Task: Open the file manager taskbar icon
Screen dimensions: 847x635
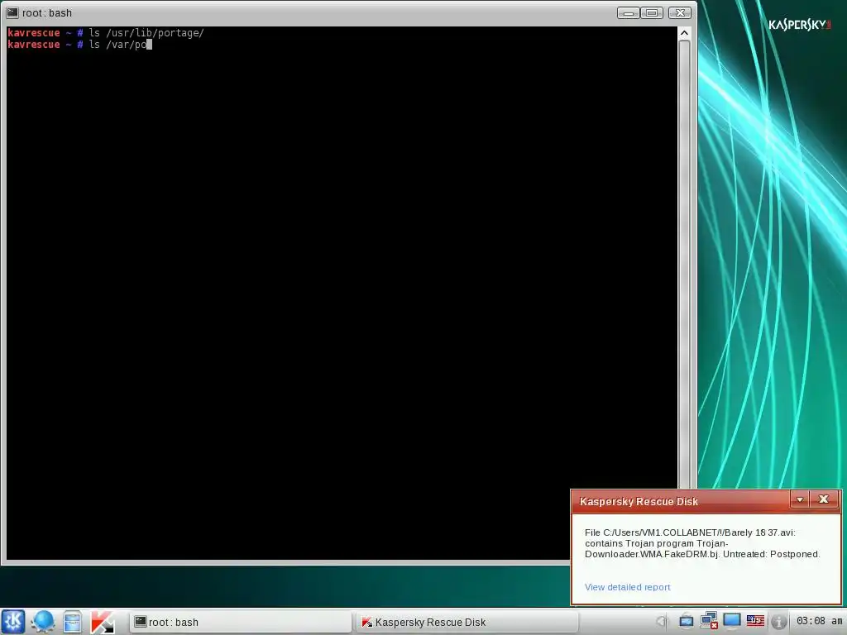Action: [73, 622]
